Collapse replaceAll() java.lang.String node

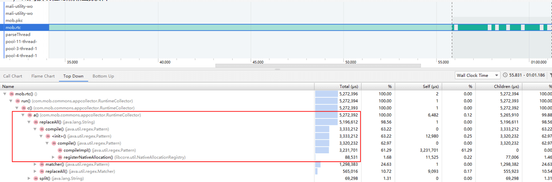[x=29, y=122]
